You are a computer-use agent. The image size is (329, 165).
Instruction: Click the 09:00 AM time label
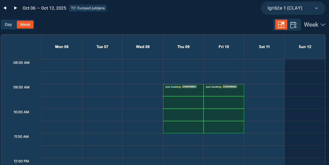(21, 87)
